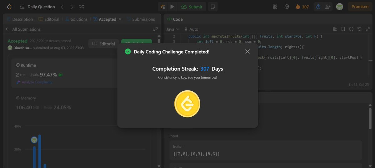Run the code with play icon
The width and height of the screenshot is (375, 168).
pos(172,7)
